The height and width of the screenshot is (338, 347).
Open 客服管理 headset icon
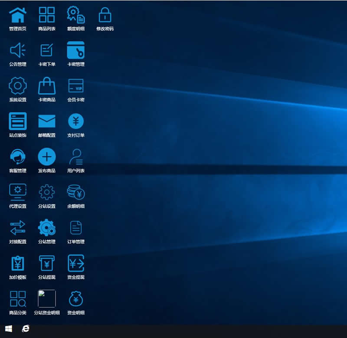coord(18,157)
